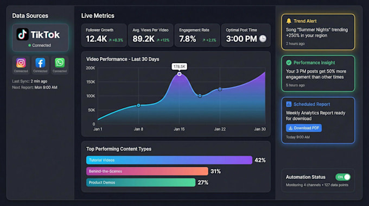
Task: Click the Scheduled Report chart icon
Action: (x=289, y=104)
